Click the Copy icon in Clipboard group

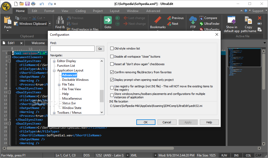click(x=17, y=18)
